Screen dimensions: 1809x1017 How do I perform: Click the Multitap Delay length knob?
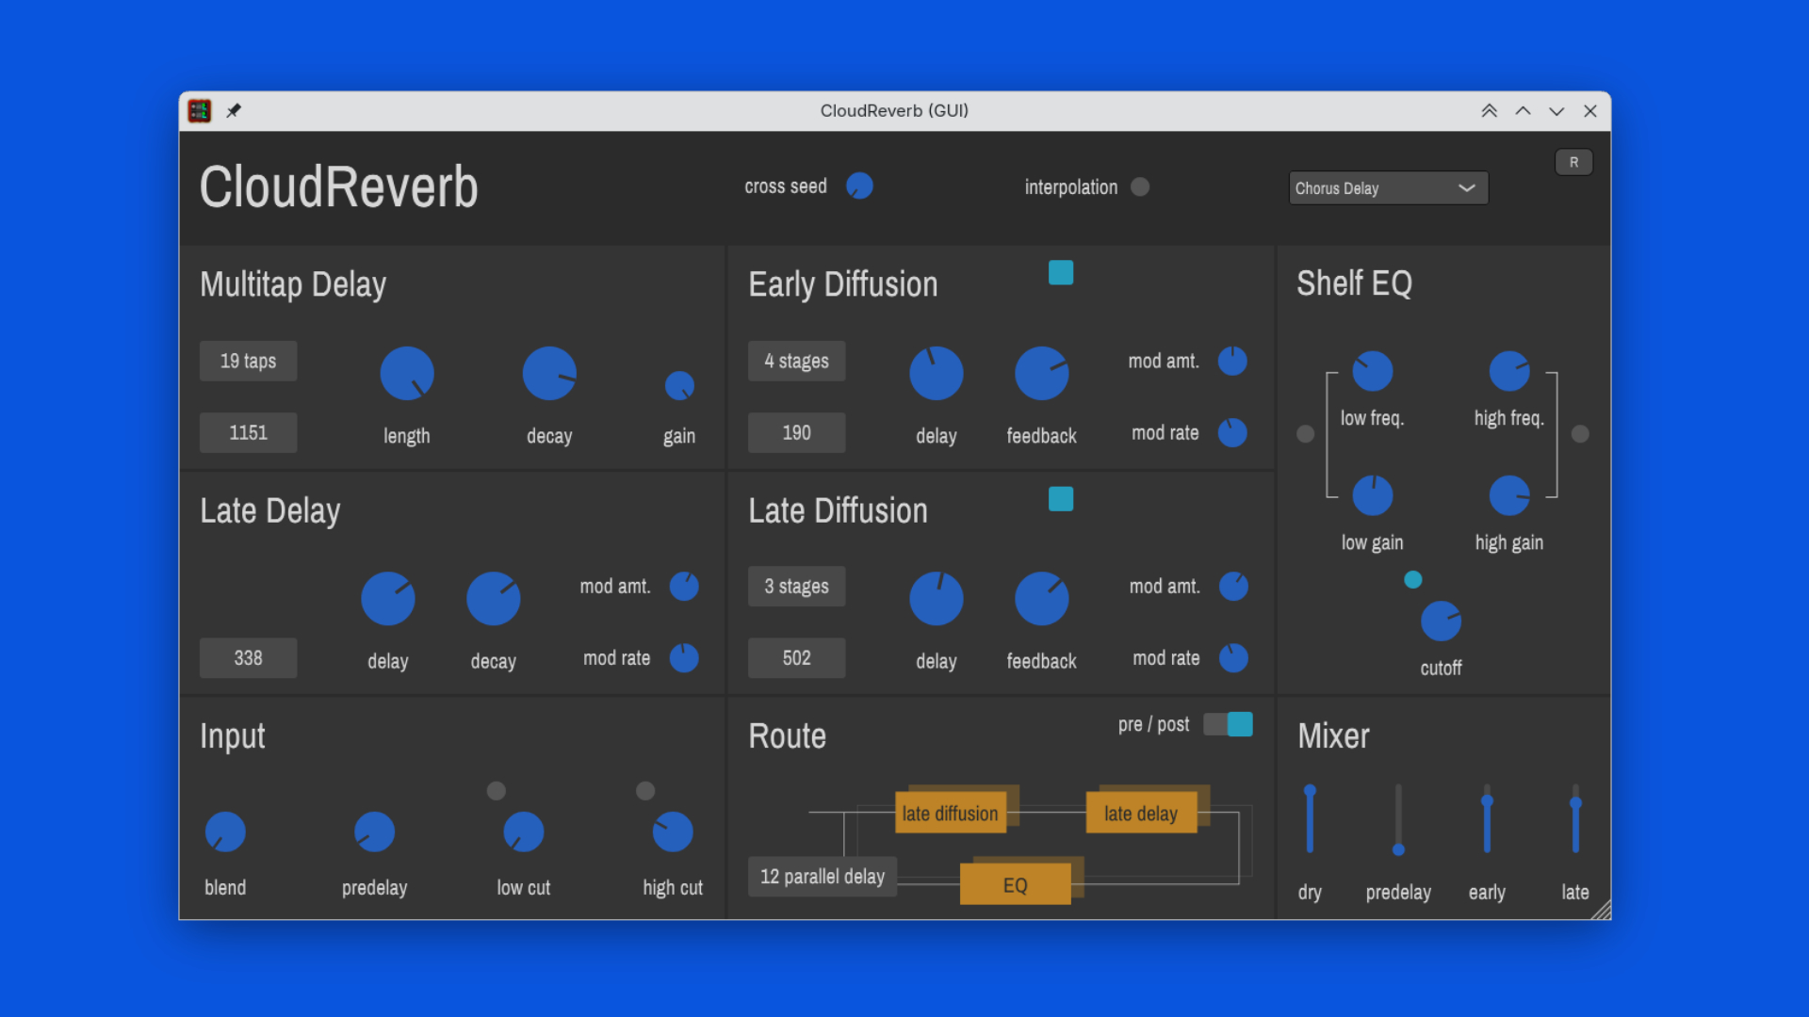(406, 373)
